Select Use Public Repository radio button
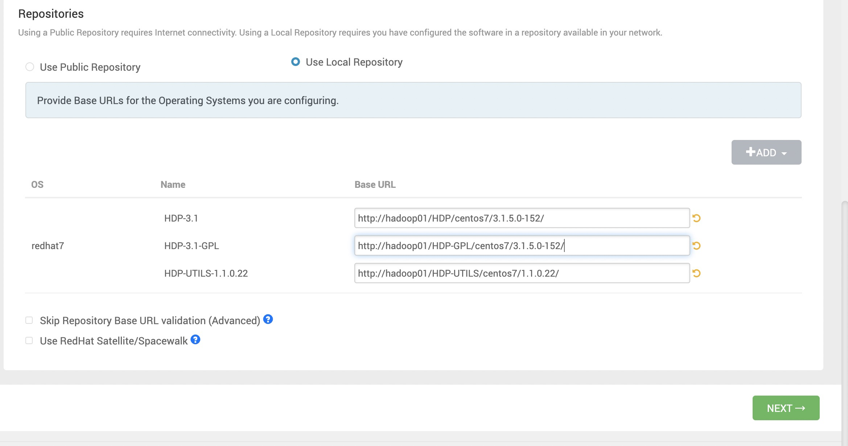Screen dimensions: 848x446 coord(30,67)
